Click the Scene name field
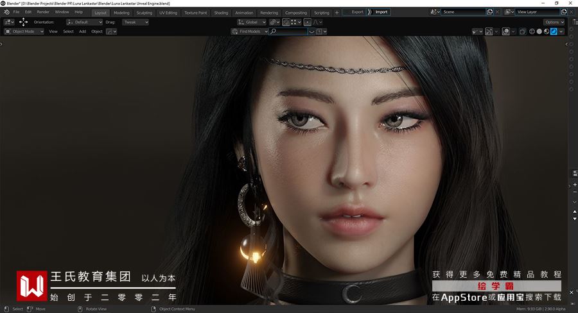Screen dimensions: 578x313 (463, 12)
